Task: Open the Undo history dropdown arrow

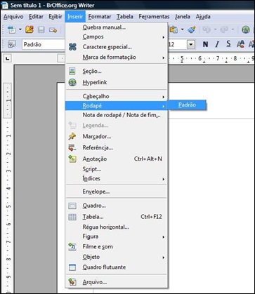Action: (215, 29)
